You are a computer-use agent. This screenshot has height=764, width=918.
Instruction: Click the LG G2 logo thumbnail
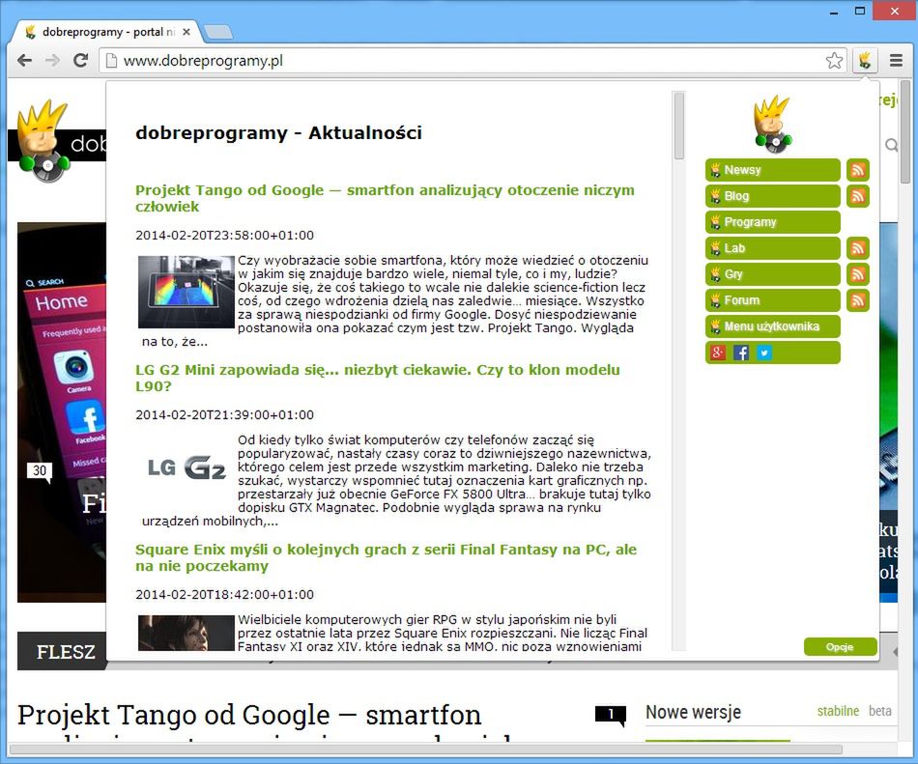(x=186, y=468)
